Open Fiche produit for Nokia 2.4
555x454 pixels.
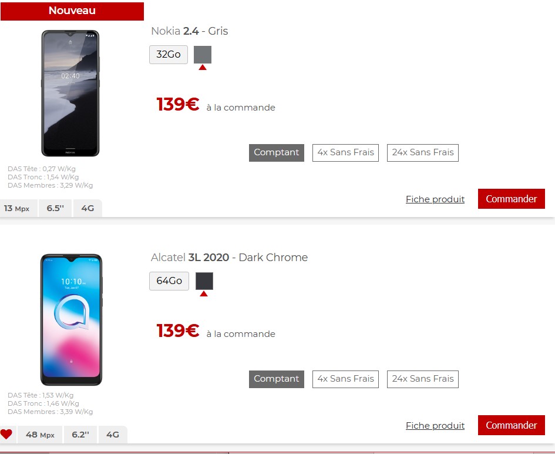[x=435, y=199]
